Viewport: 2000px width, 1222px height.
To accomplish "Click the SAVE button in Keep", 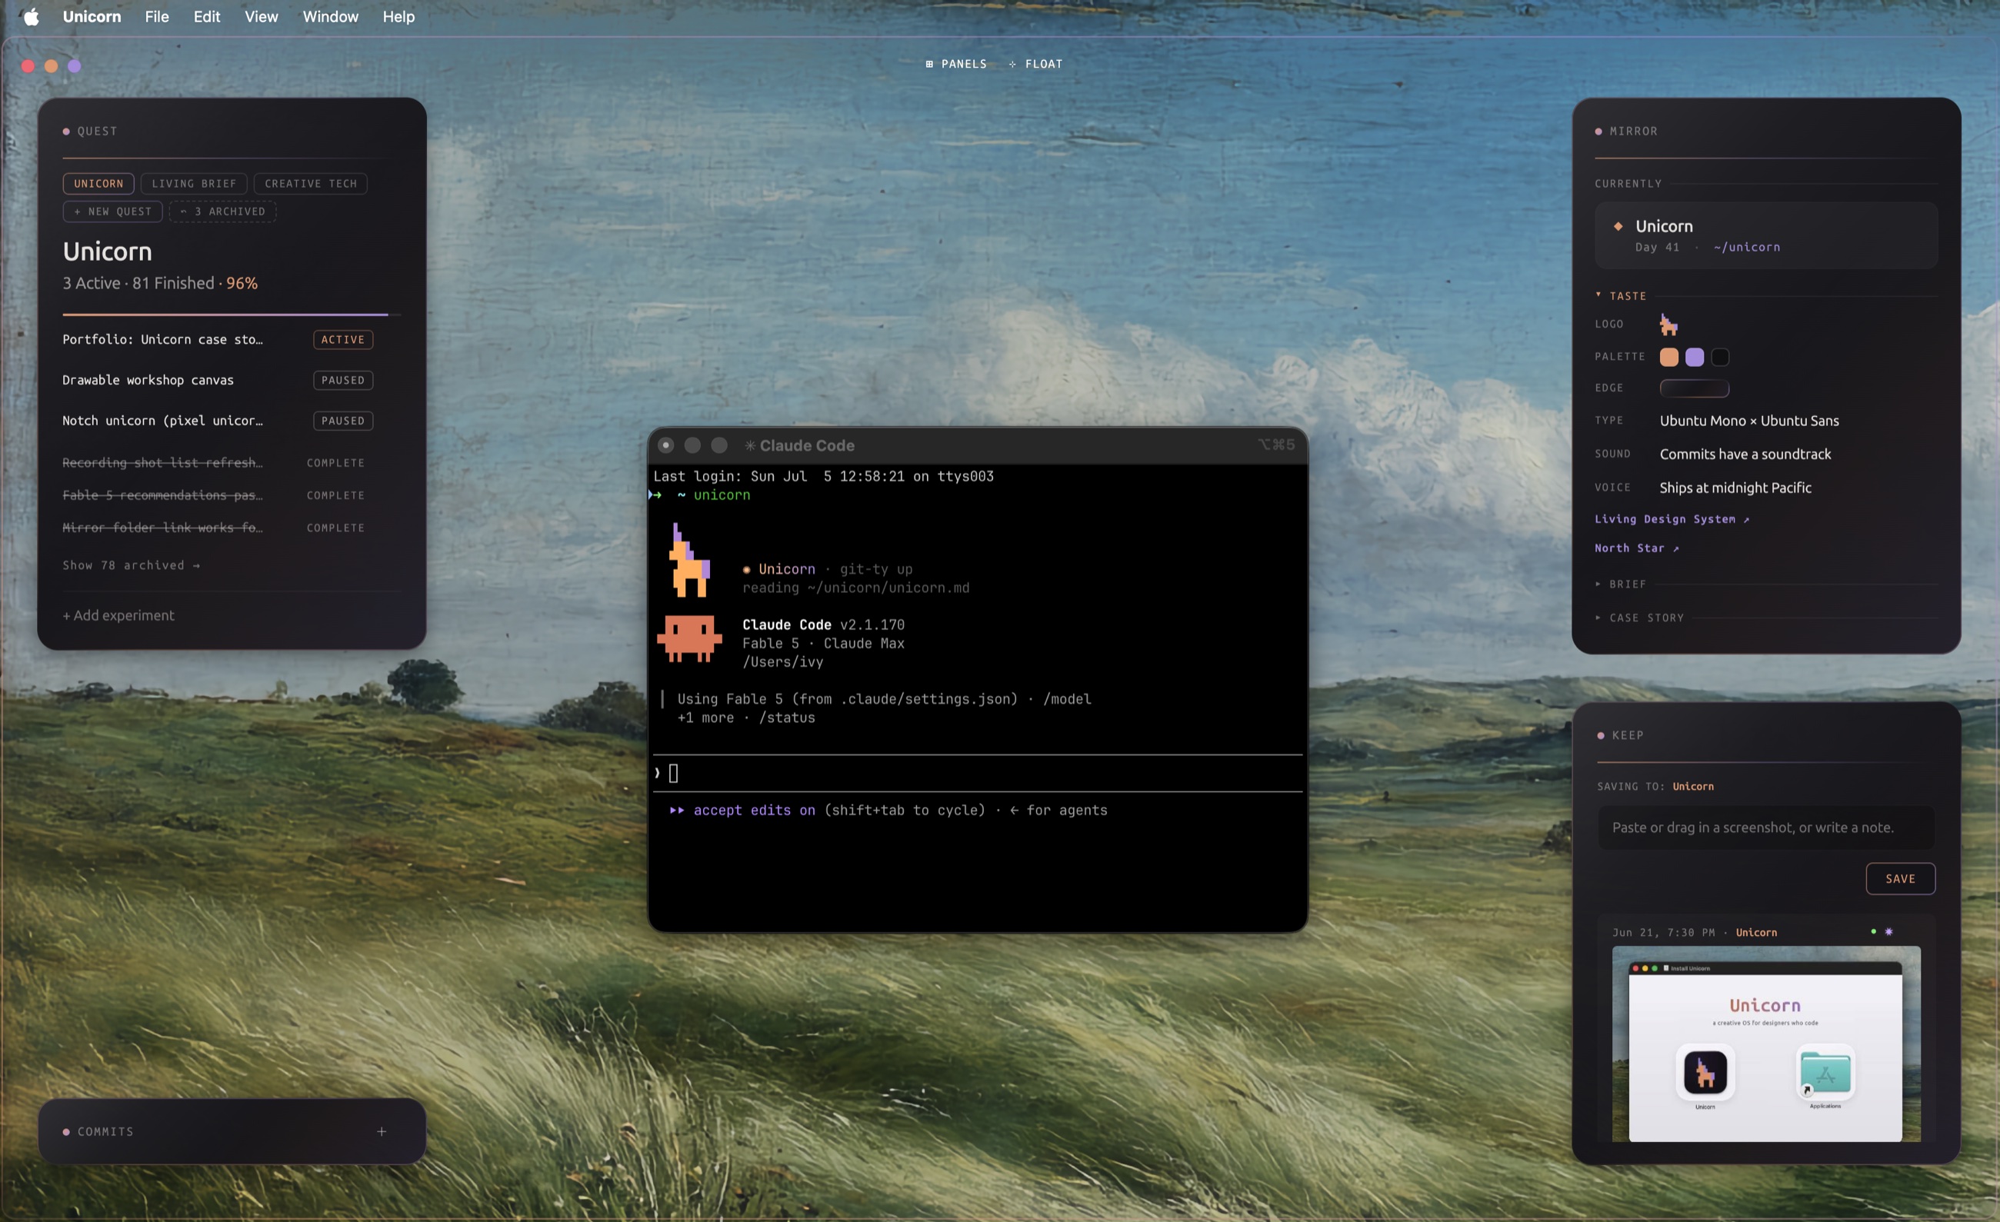I will 1900,879.
